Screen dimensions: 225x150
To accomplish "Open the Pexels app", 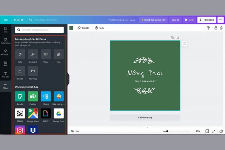I will pyautogui.click(x=20, y=96).
